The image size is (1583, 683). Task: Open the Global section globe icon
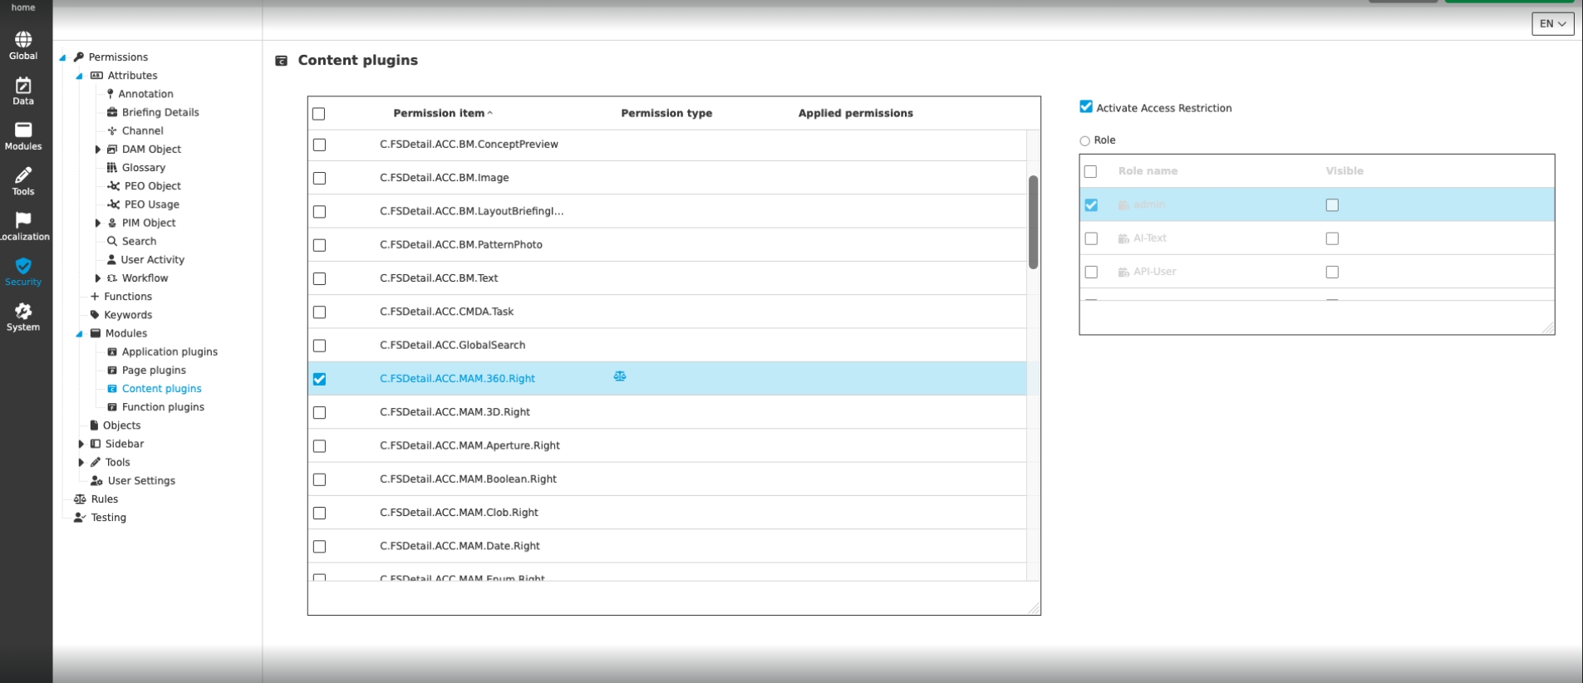23,40
